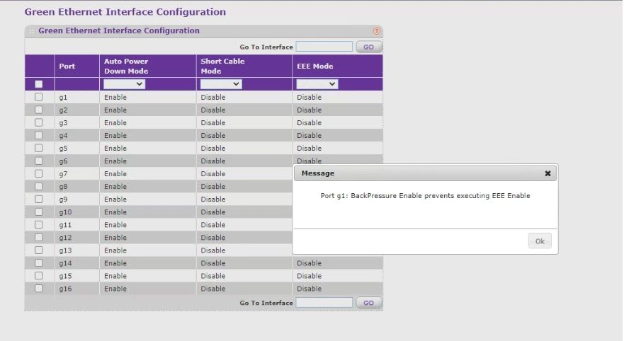Click port name g1

(x=63, y=98)
